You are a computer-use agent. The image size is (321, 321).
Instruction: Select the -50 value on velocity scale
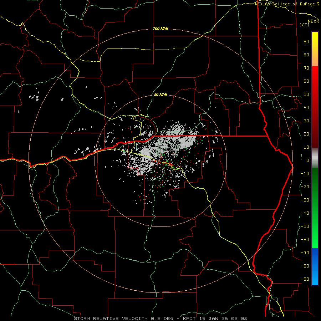point(305,226)
